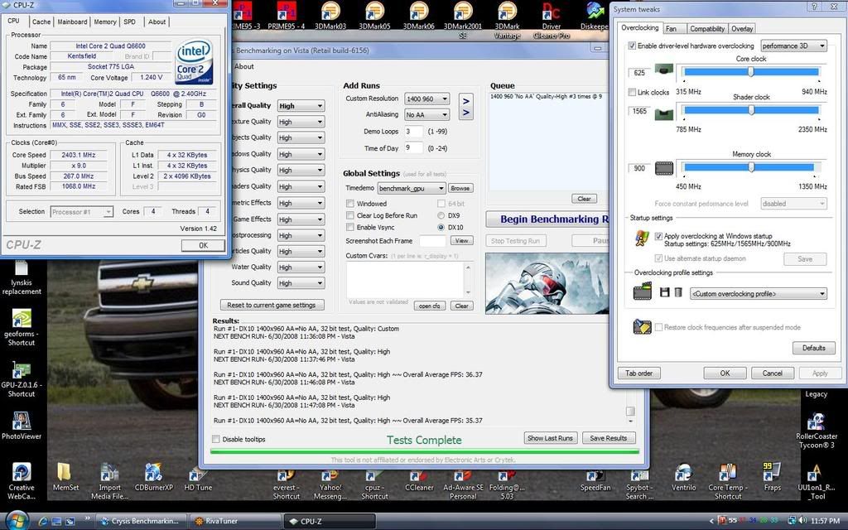Open the performance 3D dropdown in RivaTuner
The image size is (848, 530).
(x=794, y=46)
